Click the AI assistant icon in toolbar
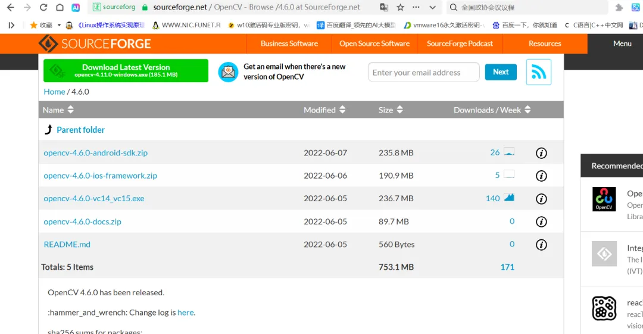The height and width of the screenshot is (334, 643). pyautogui.click(x=76, y=7)
